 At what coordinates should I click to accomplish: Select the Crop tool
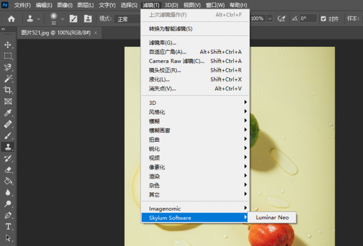tap(8, 90)
